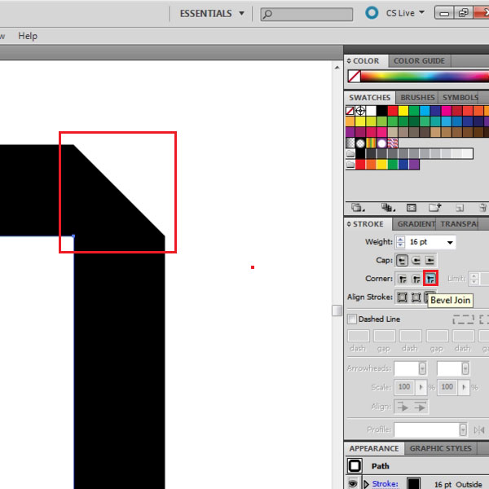
Task: Align stroke to center icon
Action: click(x=403, y=297)
